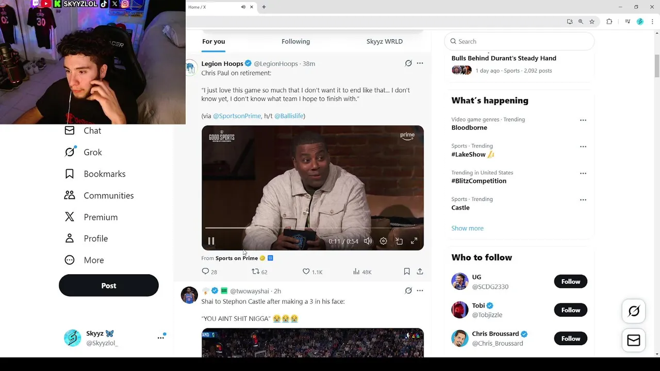Open account options next to Skyyz
660x371 pixels.
click(x=161, y=338)
